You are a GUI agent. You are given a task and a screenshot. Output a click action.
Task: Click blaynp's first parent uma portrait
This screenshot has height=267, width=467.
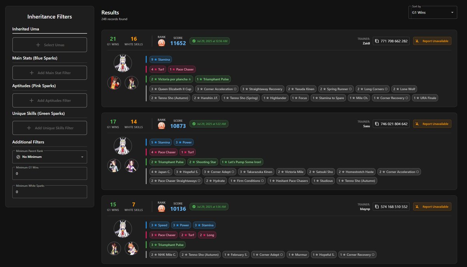(114, 249)
